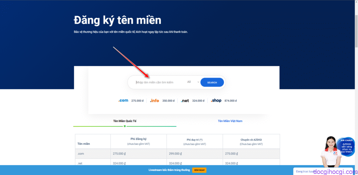Open the All extensions dropdown

tap(193, 82)
